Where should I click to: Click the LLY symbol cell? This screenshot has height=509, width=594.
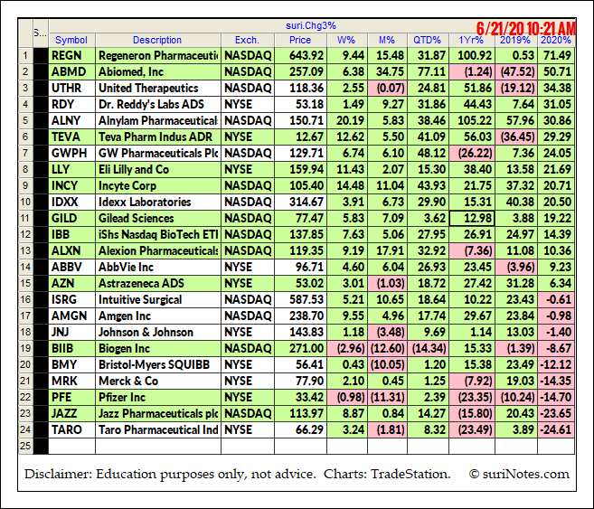(x=71, y=170)
